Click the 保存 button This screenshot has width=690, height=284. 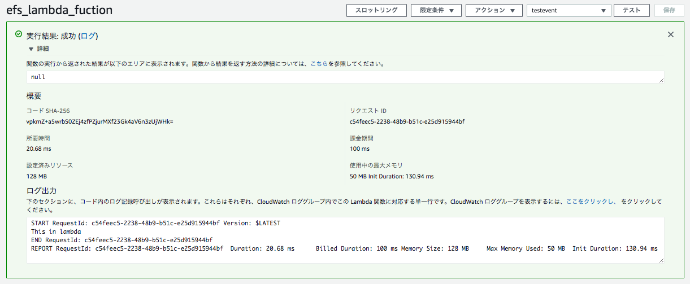tap(669, 11)
